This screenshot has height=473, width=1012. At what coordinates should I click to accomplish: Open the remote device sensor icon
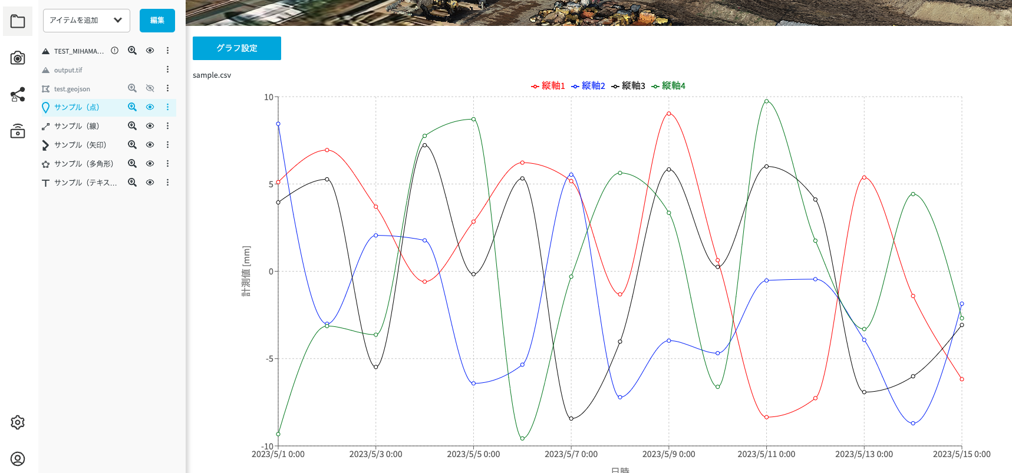point(18,131)
